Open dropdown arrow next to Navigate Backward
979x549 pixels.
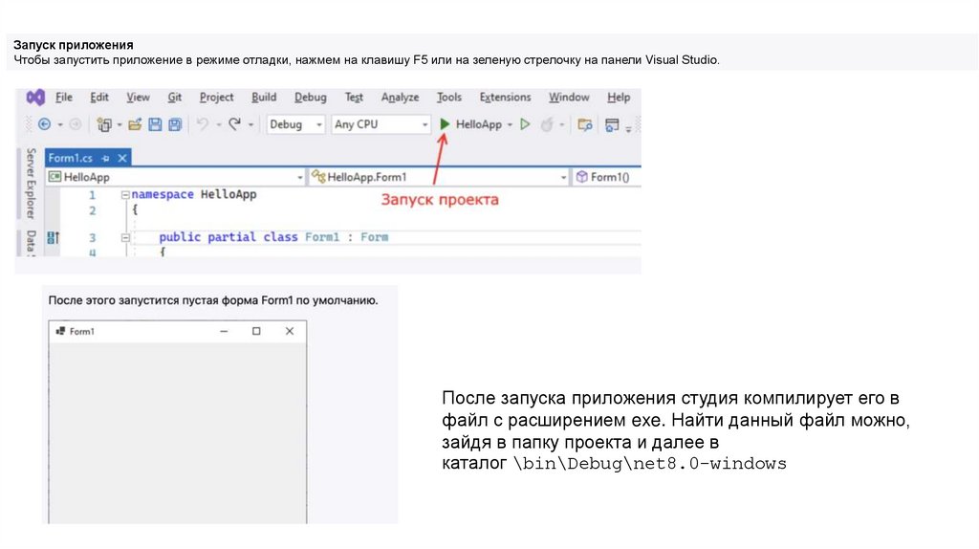tap(60, 125)
